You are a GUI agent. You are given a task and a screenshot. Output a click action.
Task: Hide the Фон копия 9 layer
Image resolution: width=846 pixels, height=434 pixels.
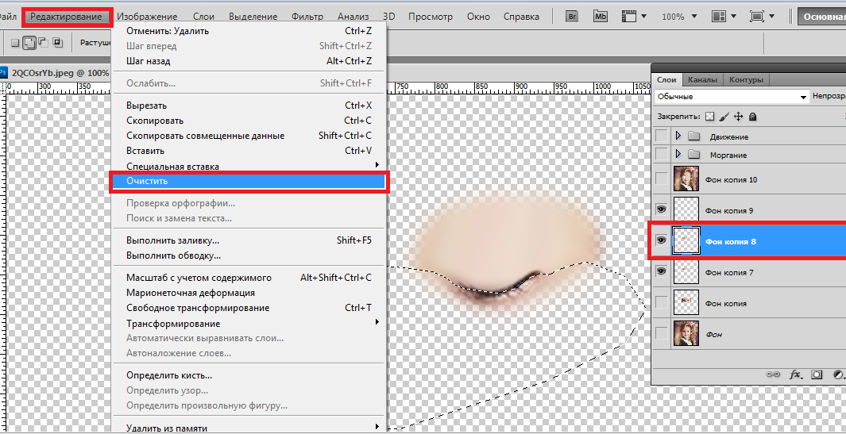tap(662, 210)
